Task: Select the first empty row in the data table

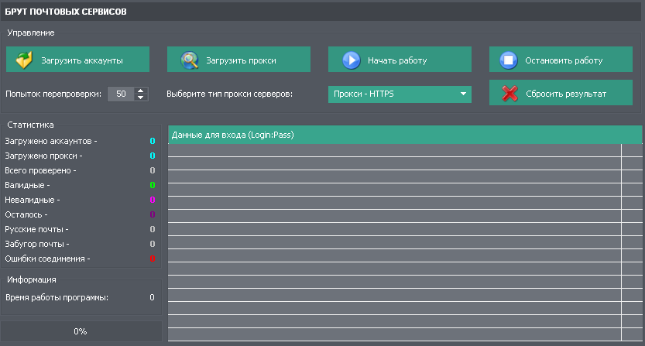Action: (393, 150)
